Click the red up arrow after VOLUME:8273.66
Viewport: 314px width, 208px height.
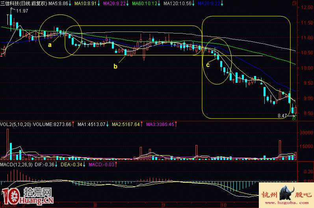pos(74,124)
